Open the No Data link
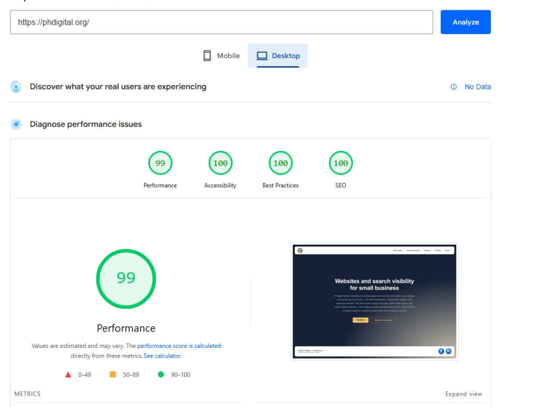The width and height of the screenshot is (543, 407). [x=477, y=87]
